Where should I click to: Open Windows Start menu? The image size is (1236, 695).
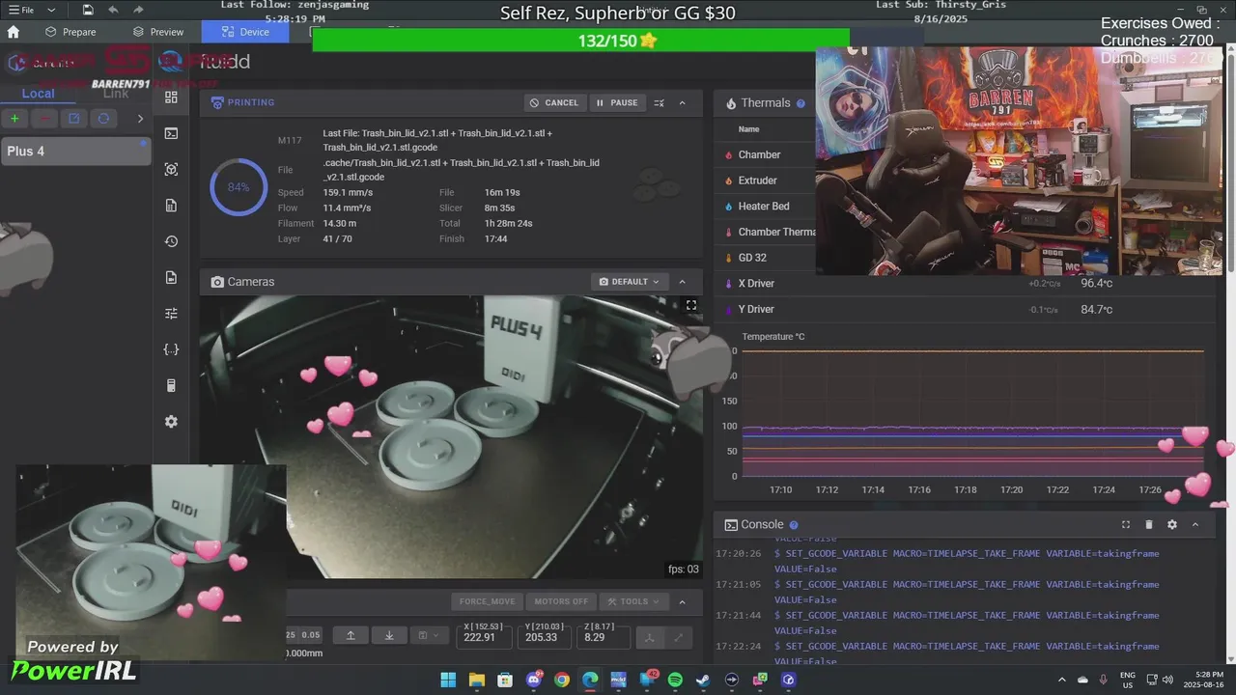[448, 680]
